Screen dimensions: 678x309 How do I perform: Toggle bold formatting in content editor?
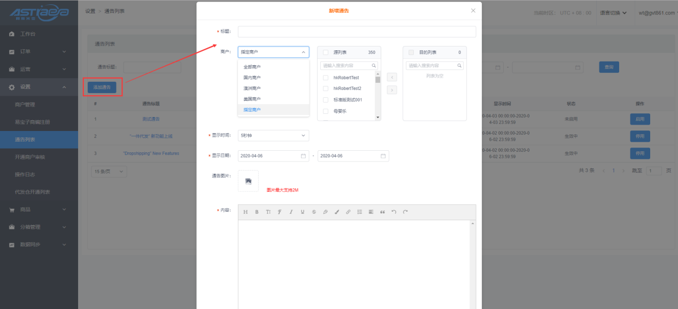257,212
